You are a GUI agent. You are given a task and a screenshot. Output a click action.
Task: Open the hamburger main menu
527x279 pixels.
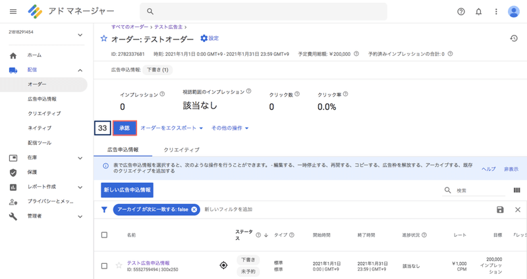click(13, 11)
